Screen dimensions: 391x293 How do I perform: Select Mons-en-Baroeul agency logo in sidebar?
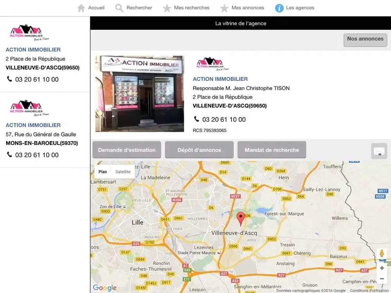[29, 108]
